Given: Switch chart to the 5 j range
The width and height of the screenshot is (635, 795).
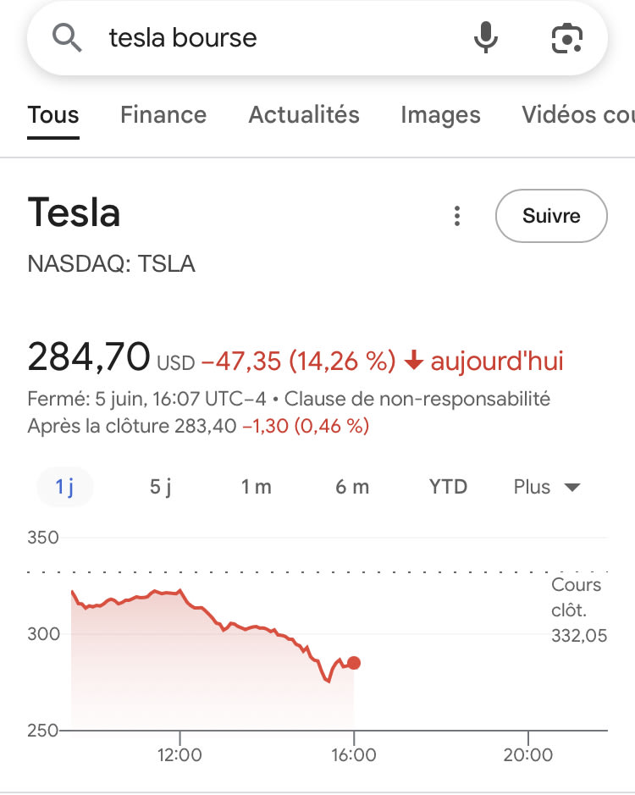Looking at the screenshot, I should click(160, 487).
